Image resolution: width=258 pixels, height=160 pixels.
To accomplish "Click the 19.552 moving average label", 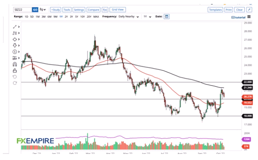I will point(247,103).
